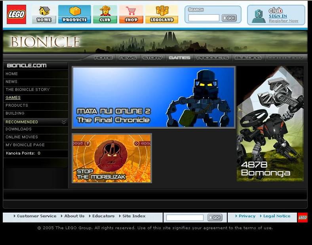
Task: Click the top search GO! button
Action: [x=229, y=18]
